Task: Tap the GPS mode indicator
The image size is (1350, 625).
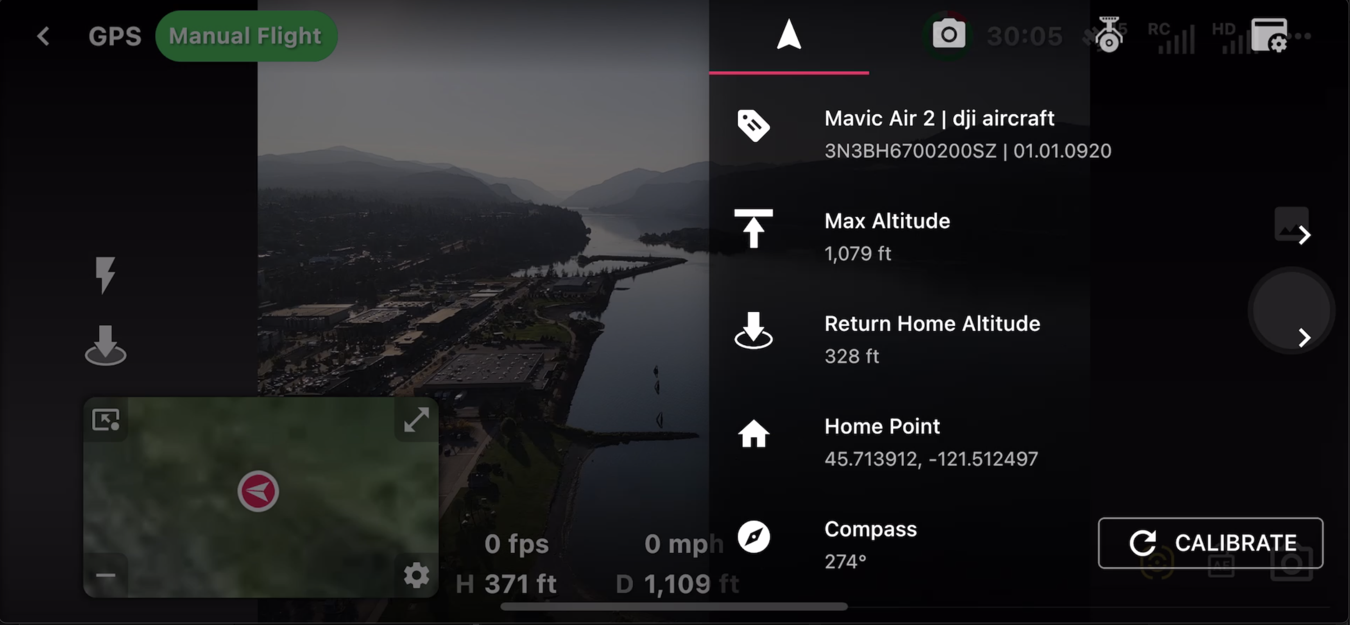Action: pos(114,34)
